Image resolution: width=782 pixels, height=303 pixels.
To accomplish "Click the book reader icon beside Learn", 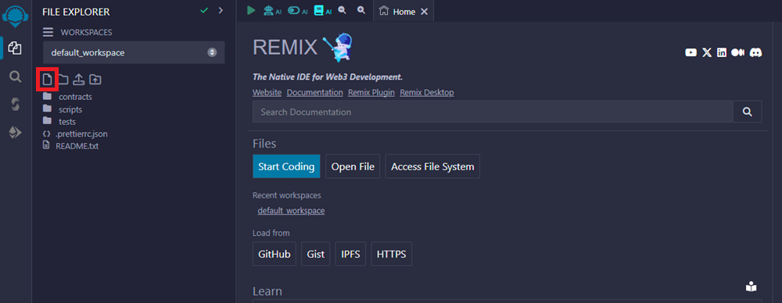I will tap(751, 287).
